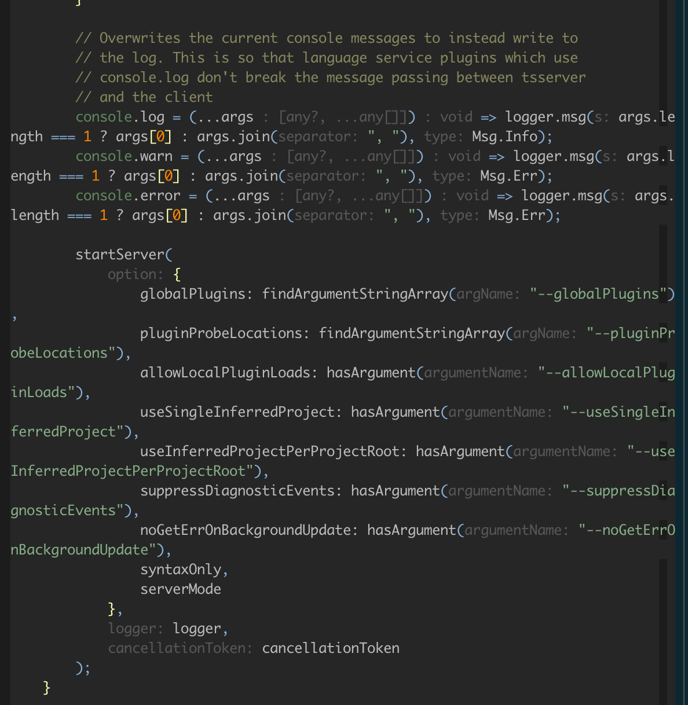688x705 pixels.
Task: Click the word "language" in the comment
Action: click(x=335, y=58)
